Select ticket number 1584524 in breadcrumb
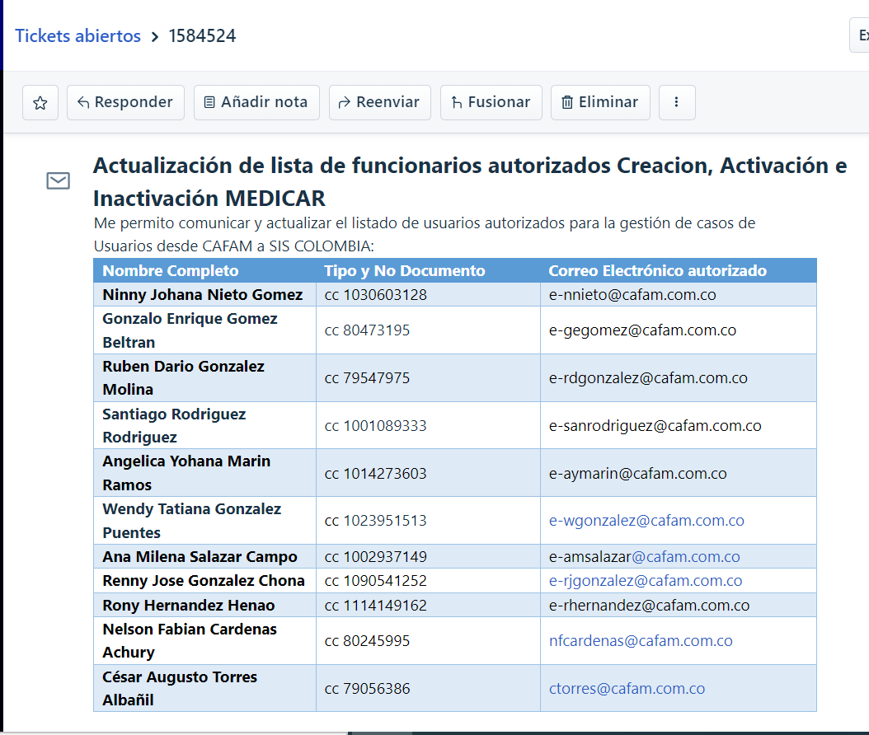The image size is (869, 735). click(x=202, y=36)
